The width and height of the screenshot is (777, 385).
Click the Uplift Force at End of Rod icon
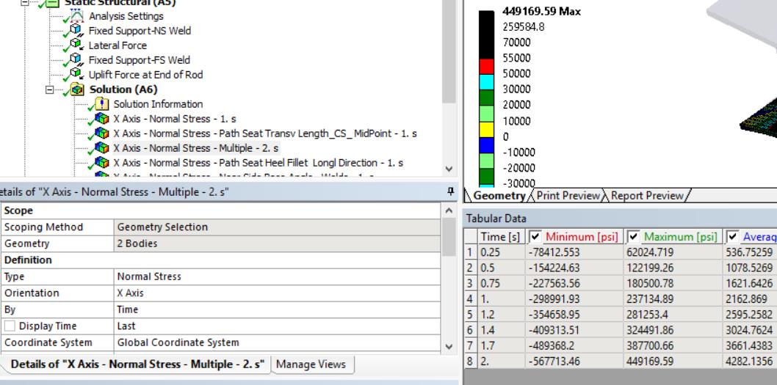coord(76,75)
